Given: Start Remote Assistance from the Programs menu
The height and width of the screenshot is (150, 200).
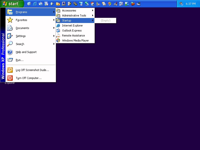Looking at the screenshot, I should pos(73,35).
